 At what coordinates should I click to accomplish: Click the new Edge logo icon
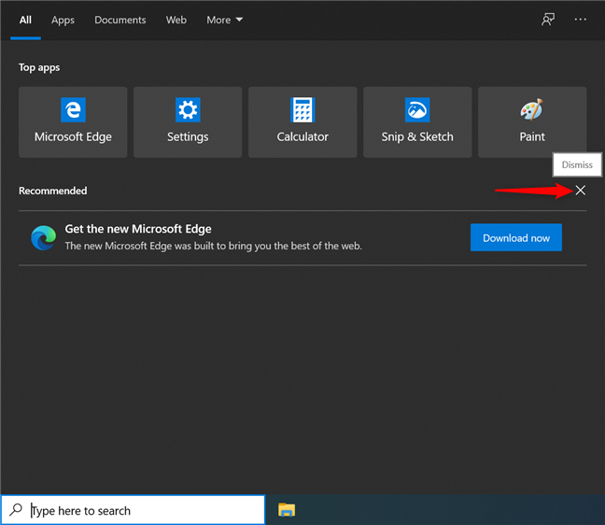tap(43, 238)
